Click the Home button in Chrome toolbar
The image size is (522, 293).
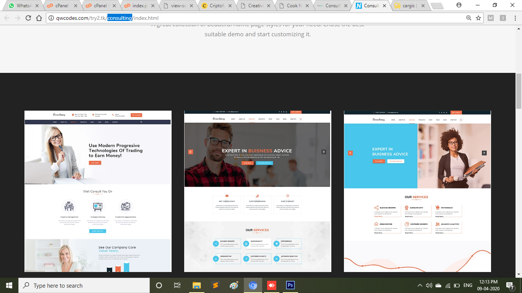[x=39, y=18]
